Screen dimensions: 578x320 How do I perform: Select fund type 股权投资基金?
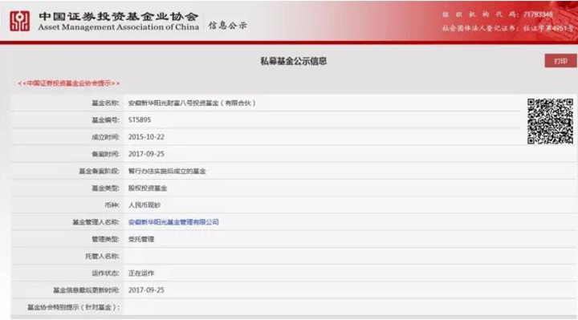click(148, 188)
